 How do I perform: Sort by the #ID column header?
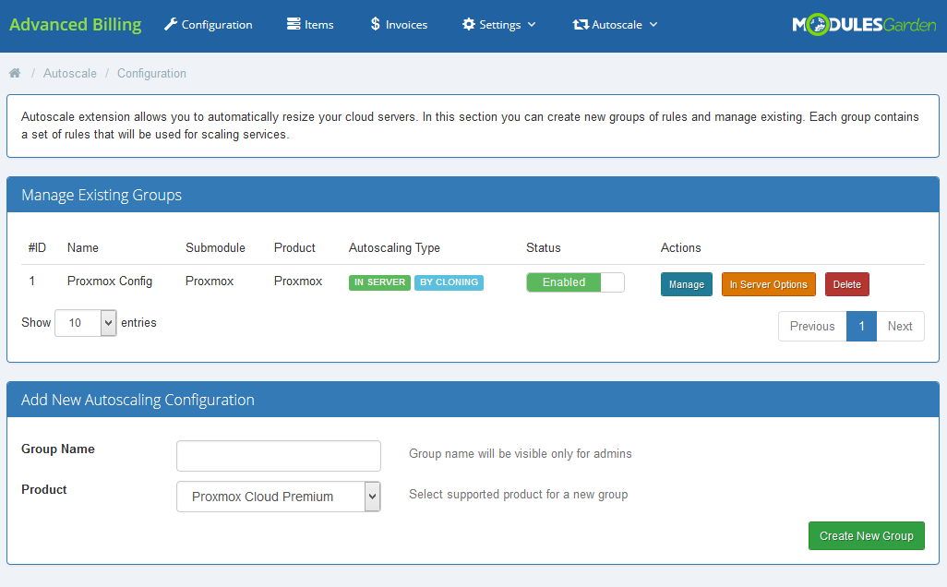pos(37,247)
